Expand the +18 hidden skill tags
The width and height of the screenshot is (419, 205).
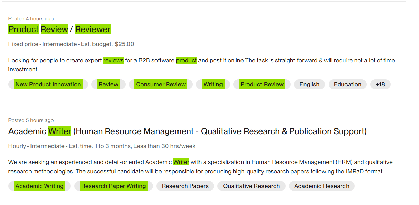click(x=380, y=84)
